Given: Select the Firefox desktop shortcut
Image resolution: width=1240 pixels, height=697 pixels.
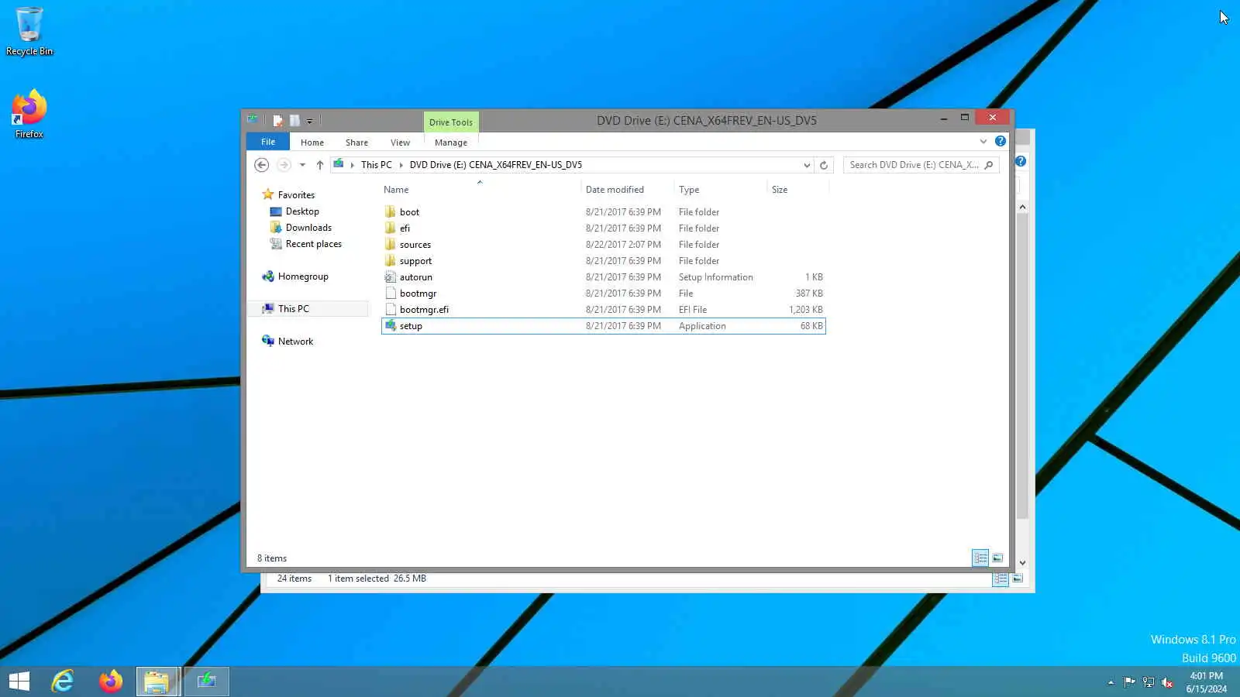Looking at the screenshot, I should pos(29,115).
